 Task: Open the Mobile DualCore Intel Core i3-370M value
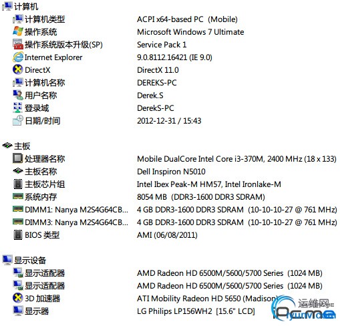point(236,159)
